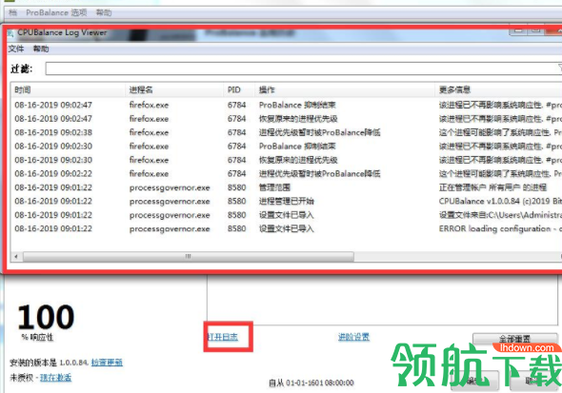
Task: Open the 文件 menu in Log Viewer
Action: coord(16,49)
